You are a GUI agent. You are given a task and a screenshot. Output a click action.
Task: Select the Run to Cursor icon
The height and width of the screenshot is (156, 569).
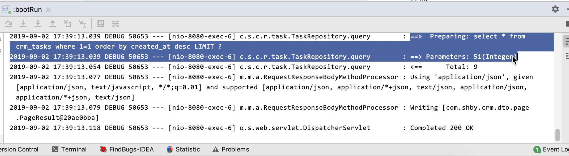(82, 24)
